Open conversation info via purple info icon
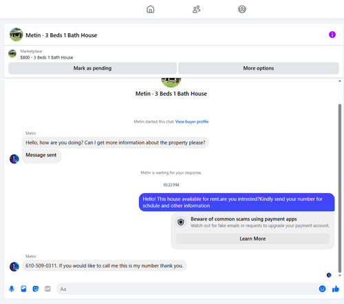Image resolution: width=344 pixels, height=304 pixels. (332, 34)
